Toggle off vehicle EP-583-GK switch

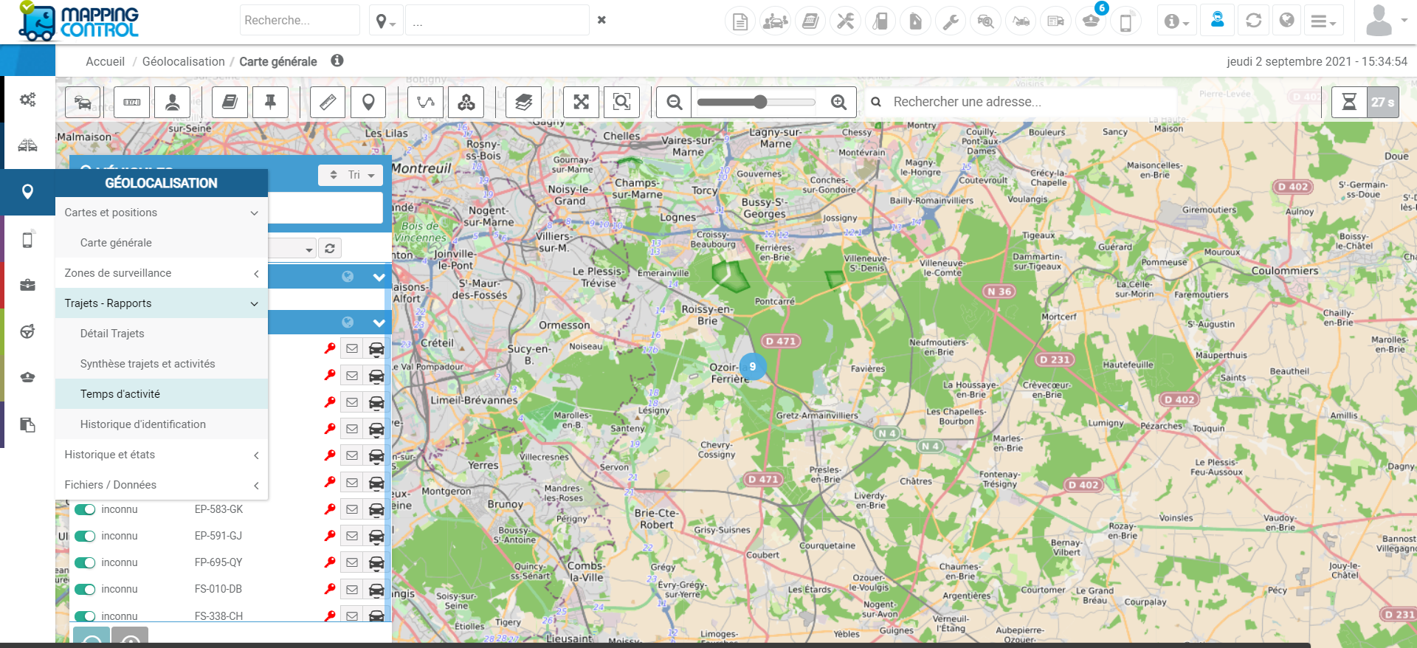[x=85, y=509]
